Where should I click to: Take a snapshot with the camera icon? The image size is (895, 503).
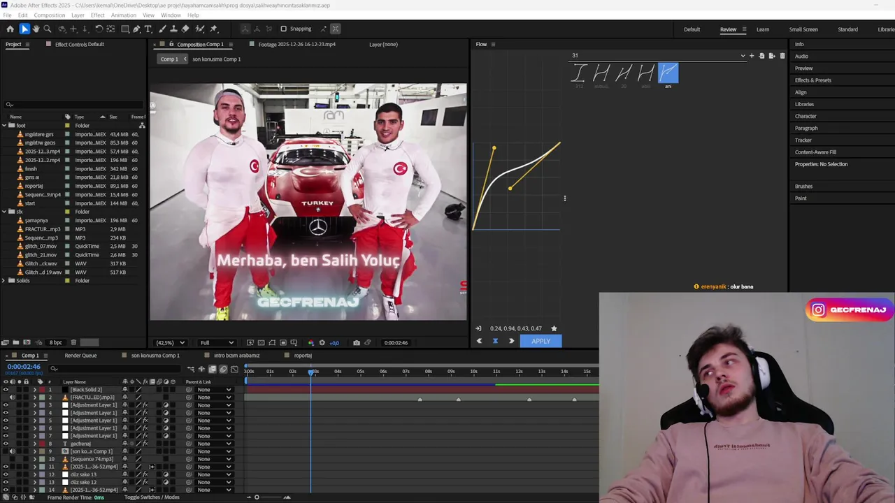(x=357, y=342)
